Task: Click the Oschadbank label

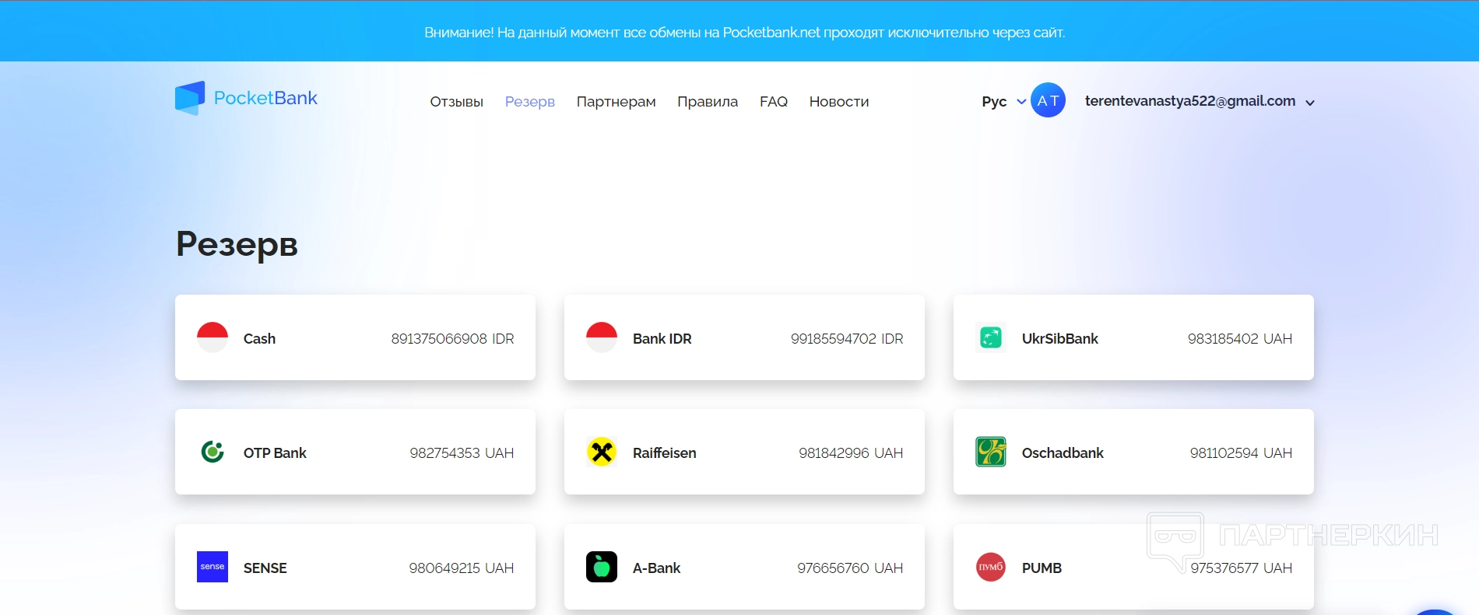Action: [x=1063, y=453]
